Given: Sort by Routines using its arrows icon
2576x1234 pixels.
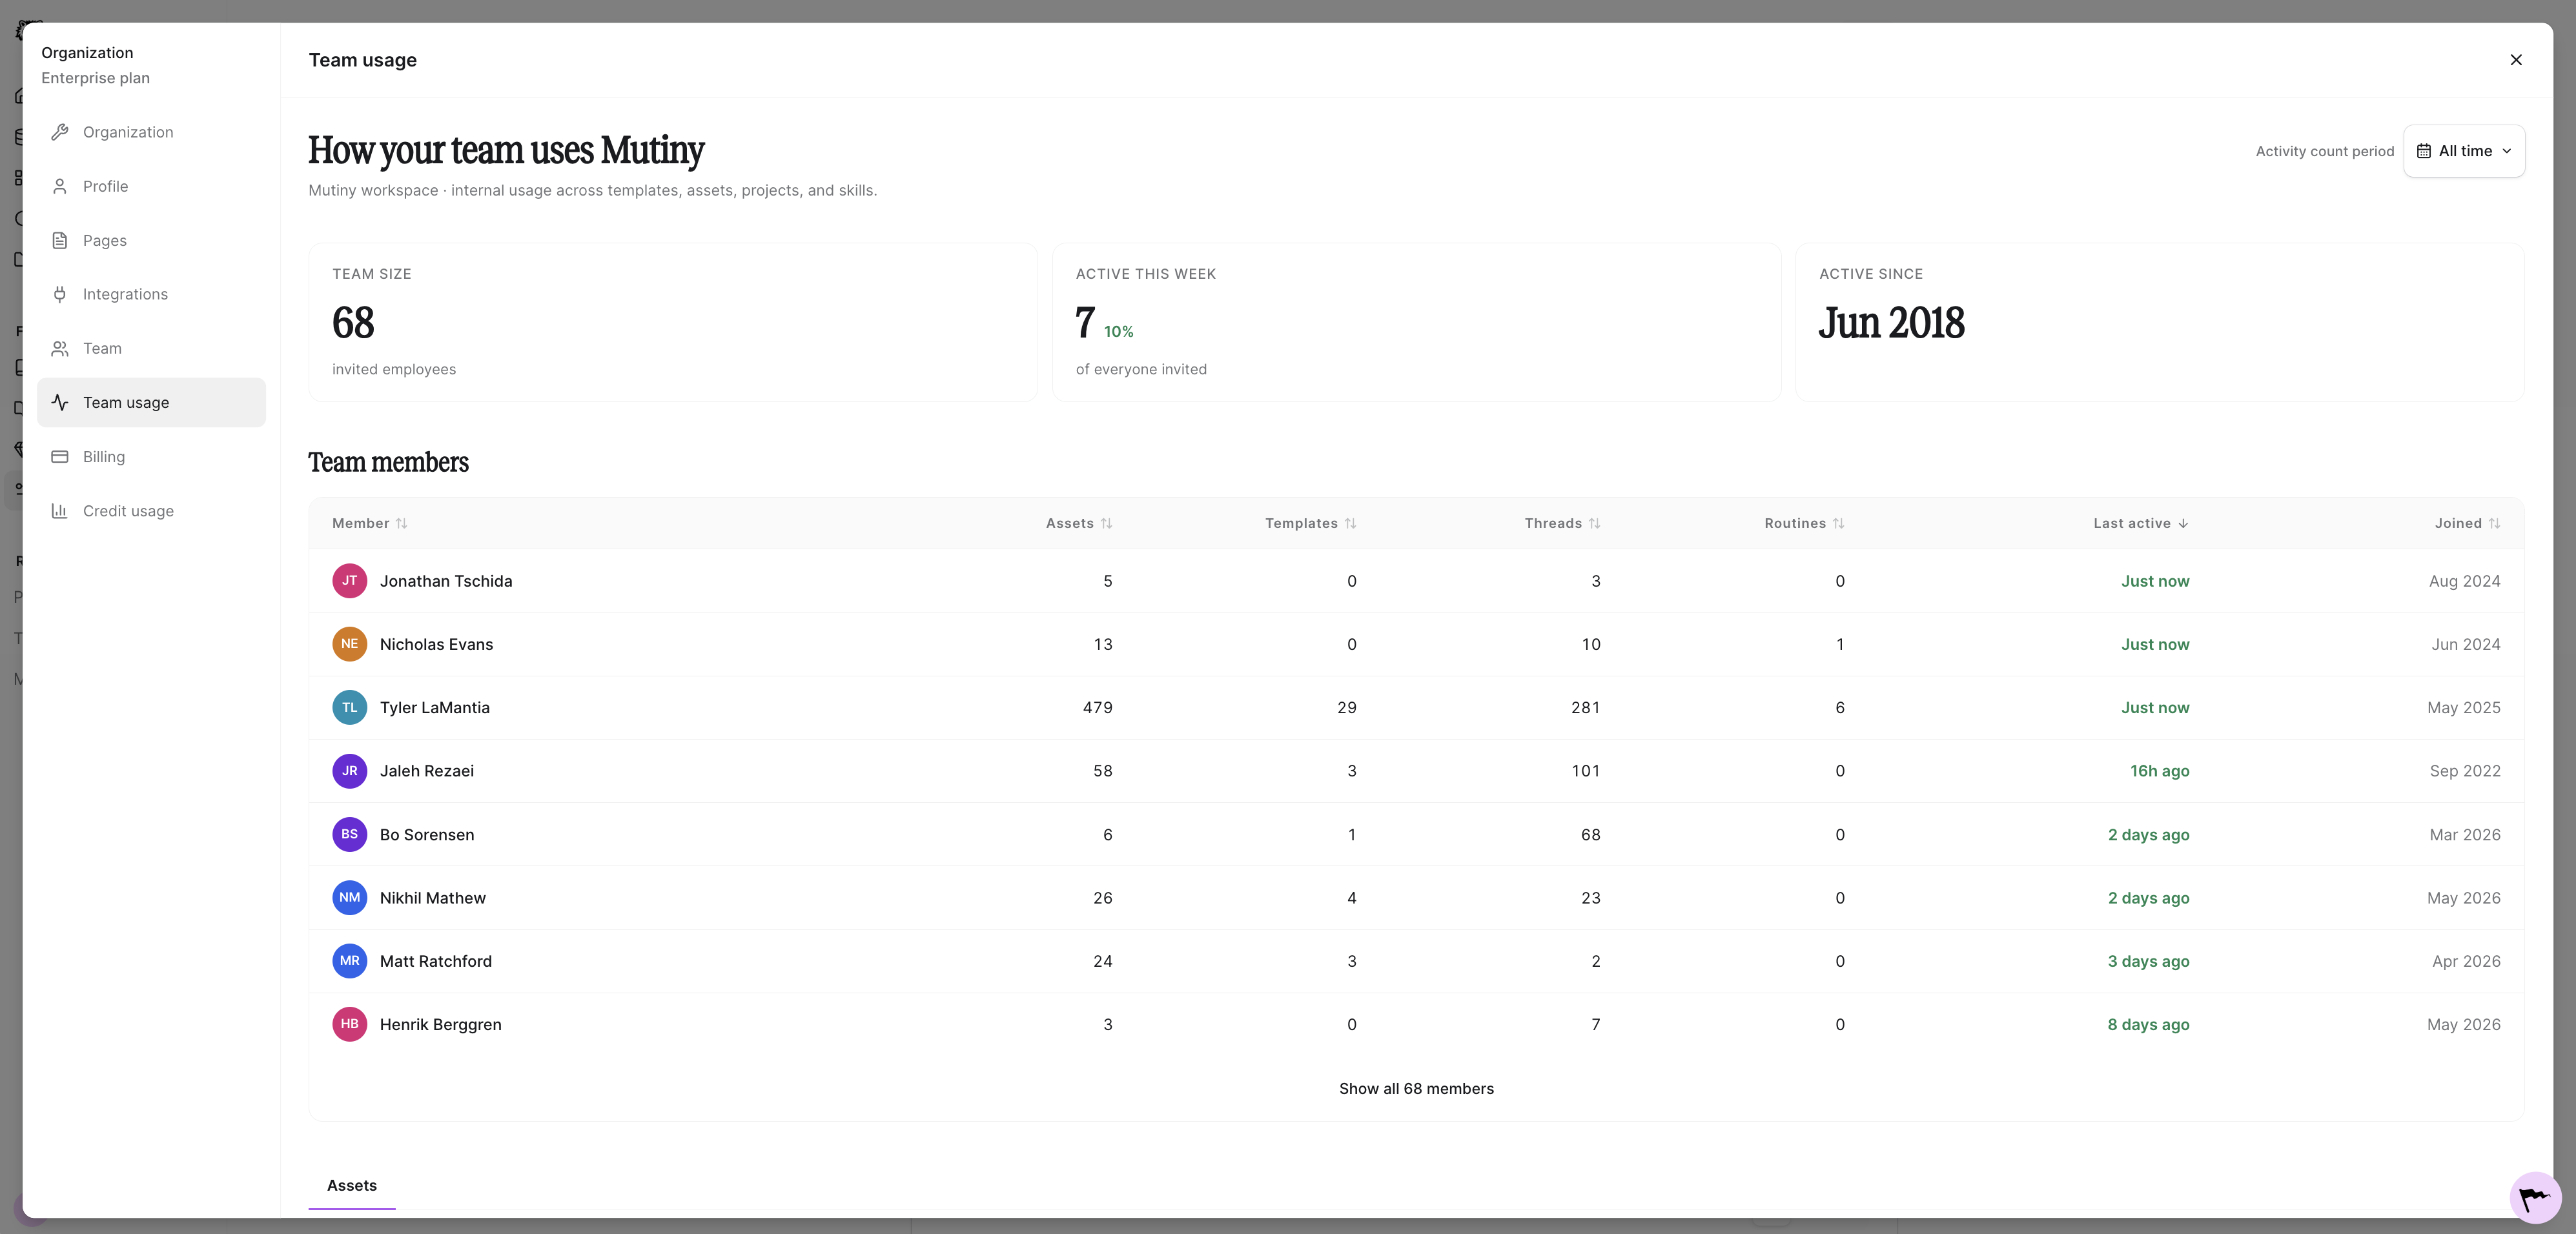Looking at the screenshot, I should 1838,523.
